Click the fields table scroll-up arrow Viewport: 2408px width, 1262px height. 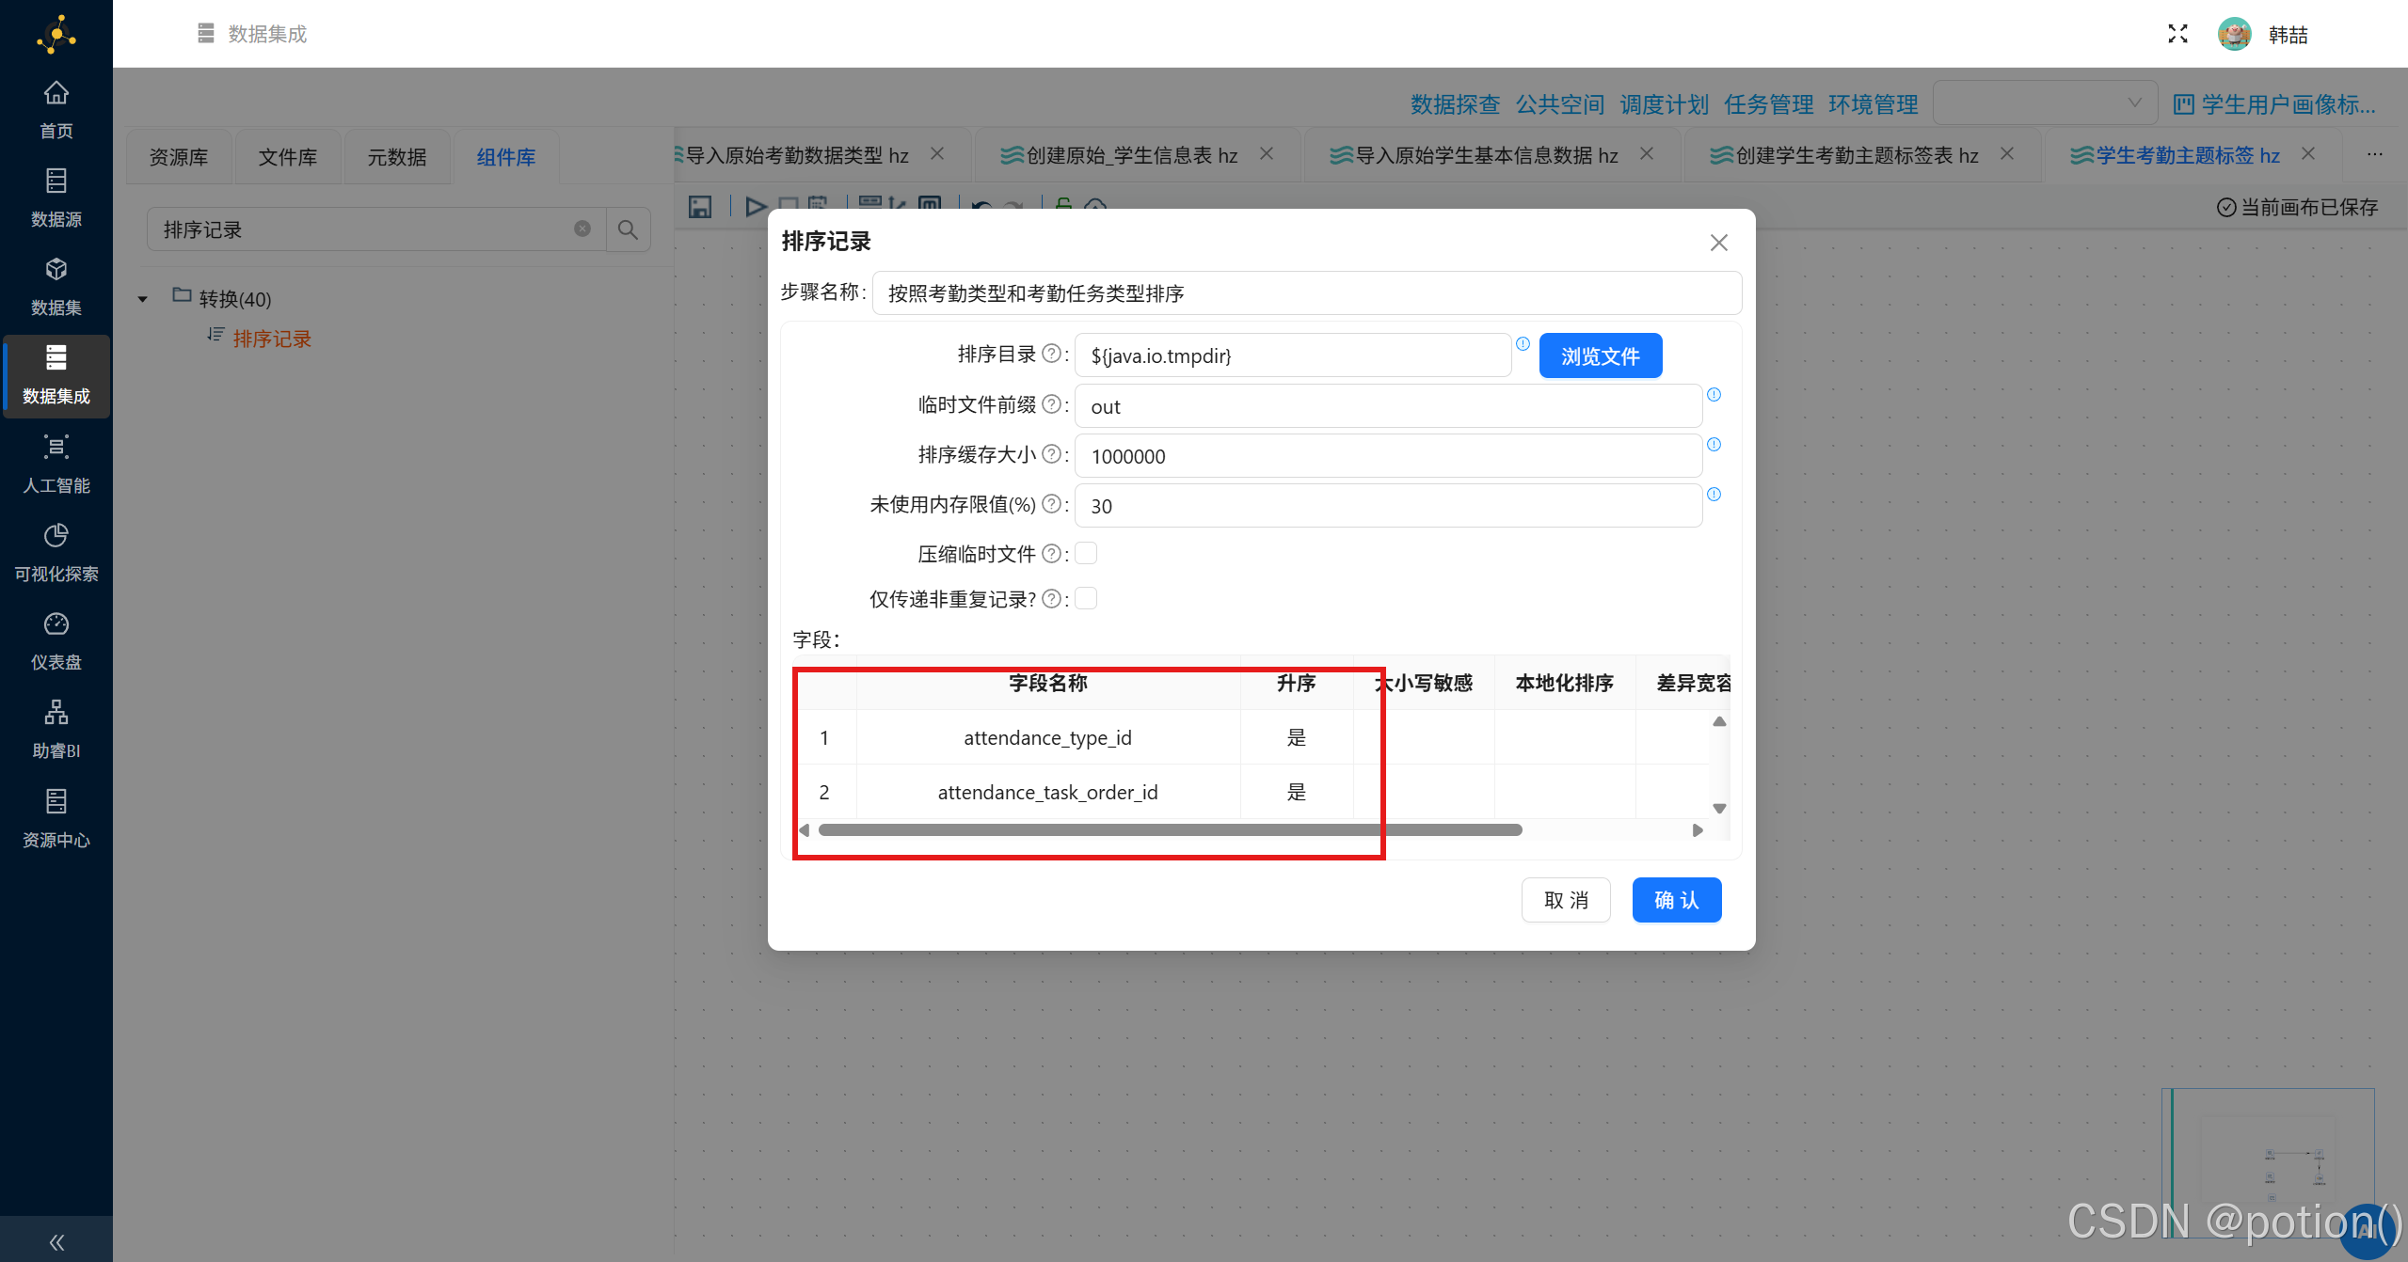[1719, 721]
